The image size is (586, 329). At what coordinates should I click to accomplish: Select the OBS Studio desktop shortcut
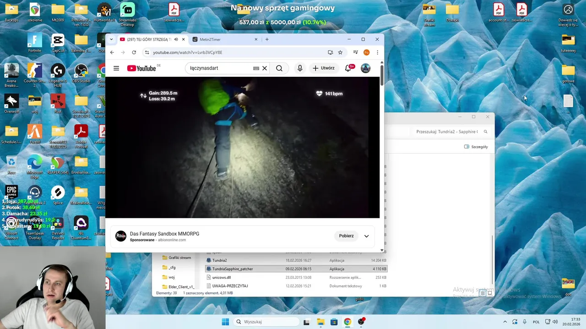[x=81, y=74]
